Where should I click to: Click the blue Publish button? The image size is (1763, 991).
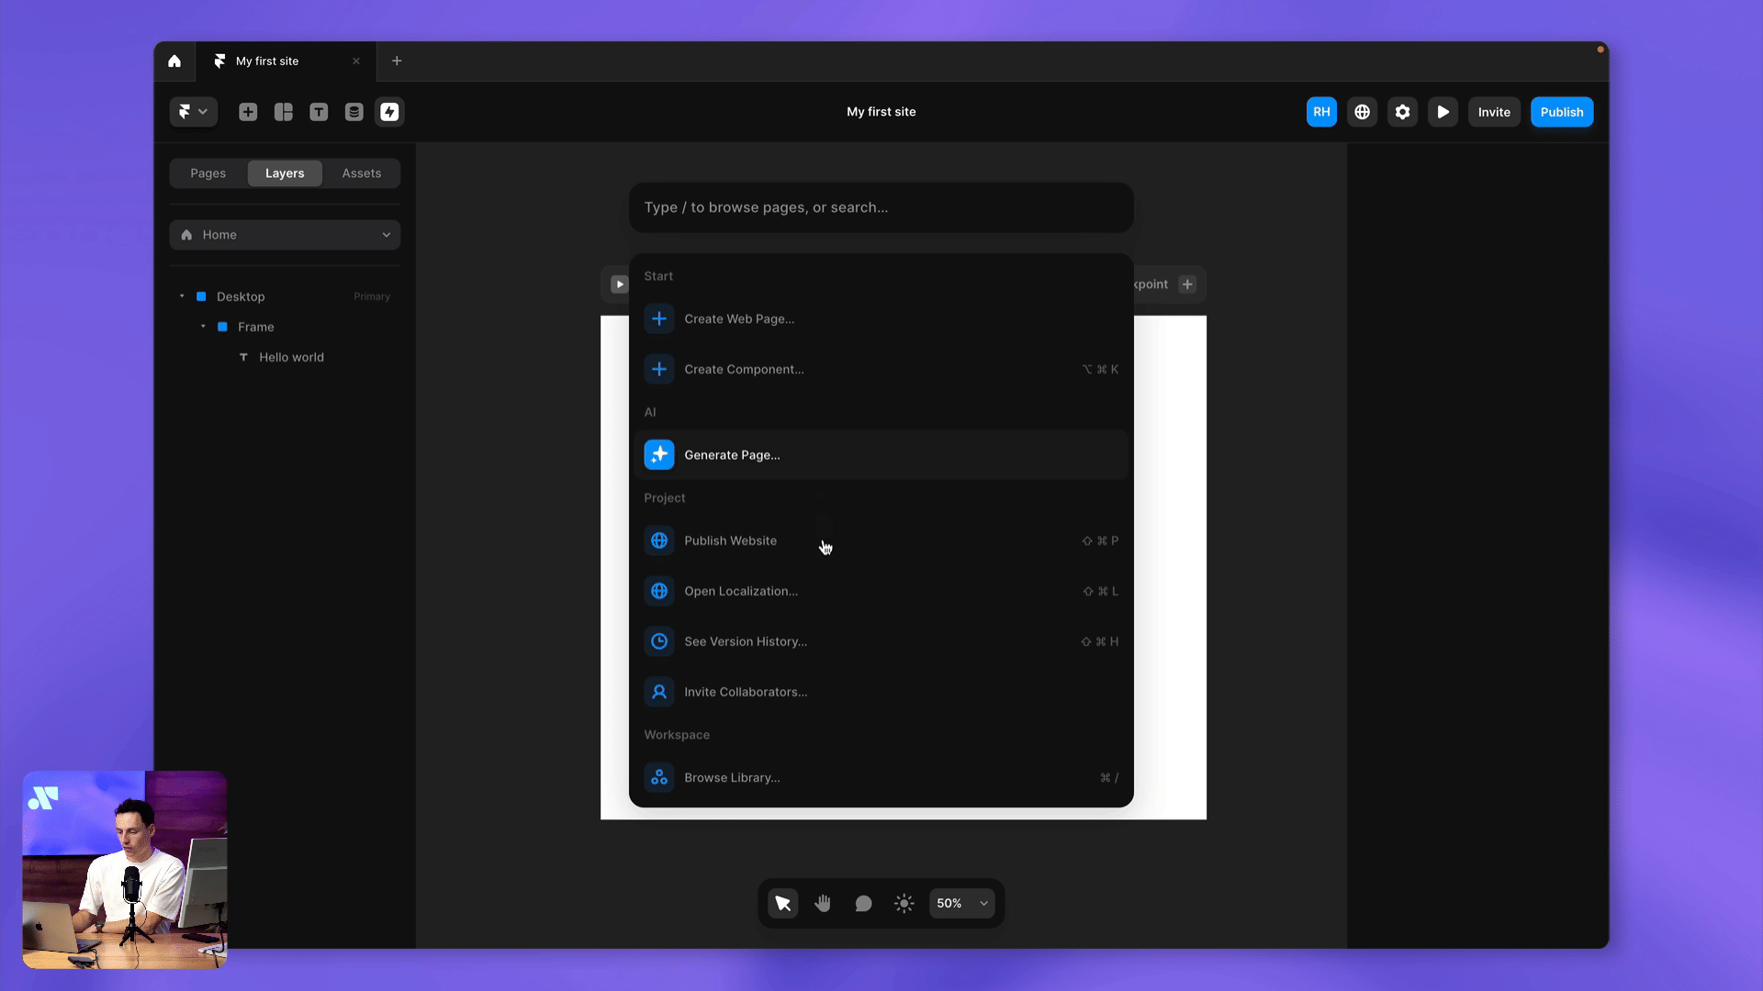(x=1562, y=112)
